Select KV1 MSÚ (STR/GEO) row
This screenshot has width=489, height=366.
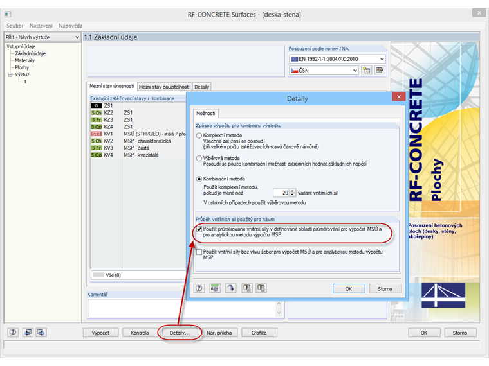[x=138, y=134]
